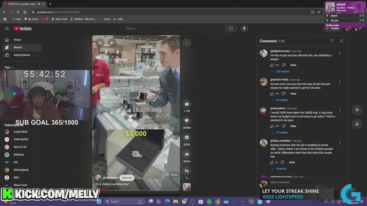Pause the Shorts video

[x=100, y=43]
